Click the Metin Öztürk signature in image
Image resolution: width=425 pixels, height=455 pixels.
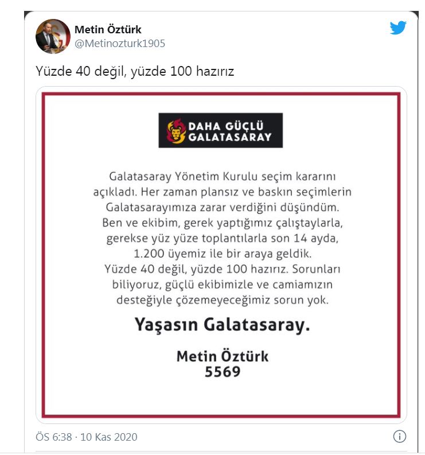(223, 356)
